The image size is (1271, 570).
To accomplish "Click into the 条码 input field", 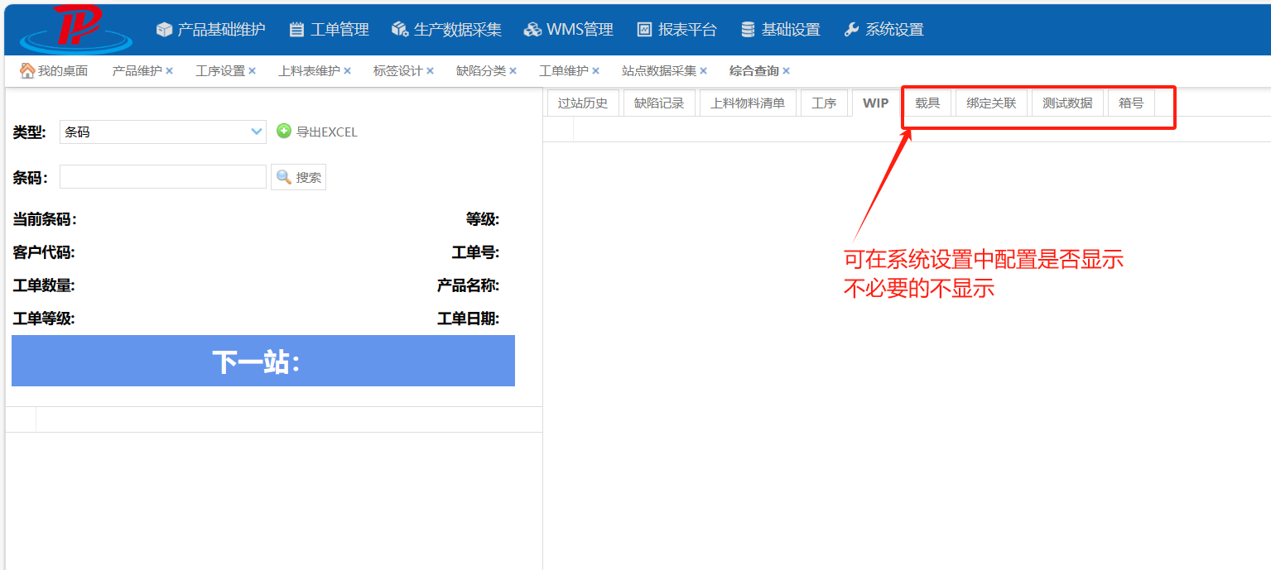I will [162, 177].
